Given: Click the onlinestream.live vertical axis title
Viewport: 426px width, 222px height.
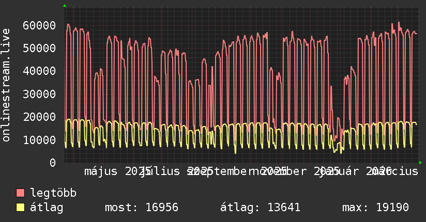Looking at the screenshot, I should (6, 85).
